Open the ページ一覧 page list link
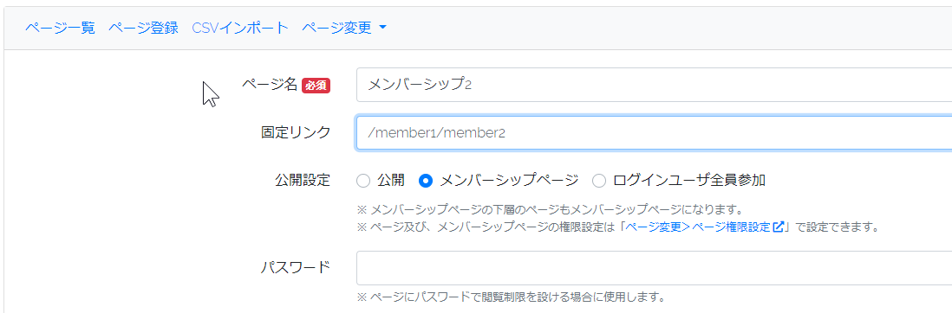 tap(60, 28)
